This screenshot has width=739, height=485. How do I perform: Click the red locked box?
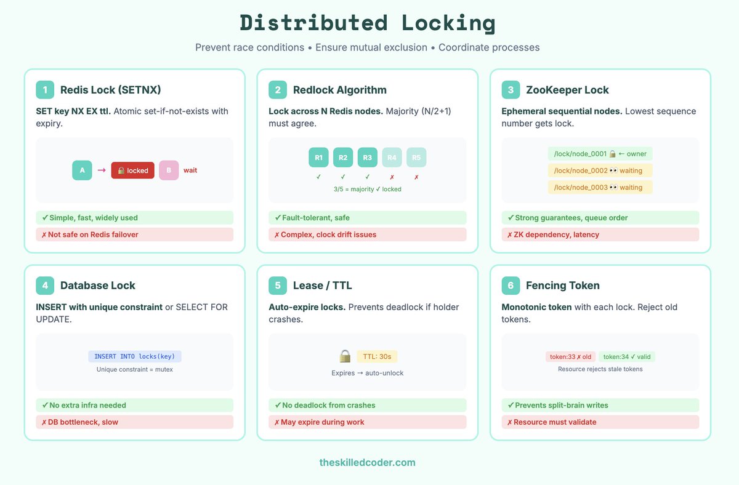[x=132, y=170]
